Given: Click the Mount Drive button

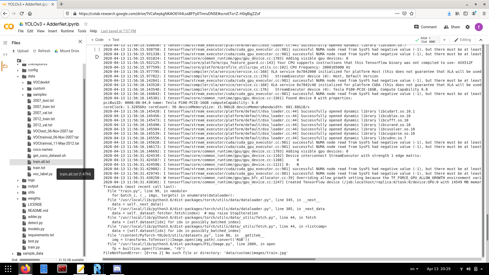Looking at the screenshot, I should click(x=67, y=51).
